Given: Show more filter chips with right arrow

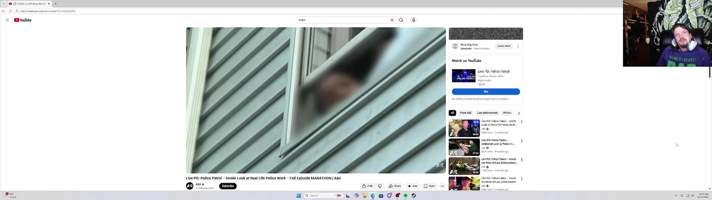Looking at the screenshot, I should 519,113.
